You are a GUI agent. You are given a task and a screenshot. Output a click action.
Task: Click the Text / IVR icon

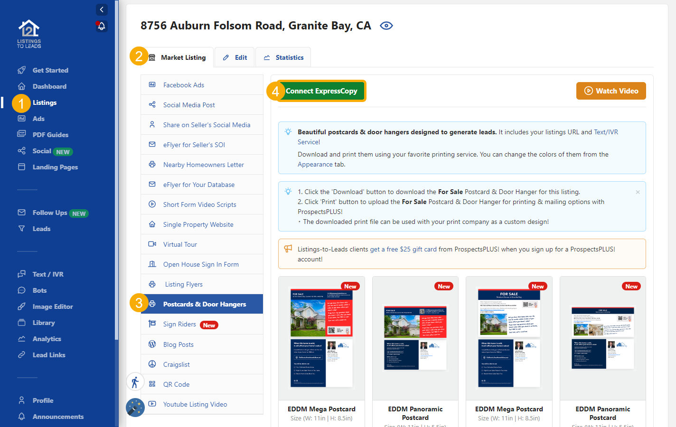(x=21, y=274)
